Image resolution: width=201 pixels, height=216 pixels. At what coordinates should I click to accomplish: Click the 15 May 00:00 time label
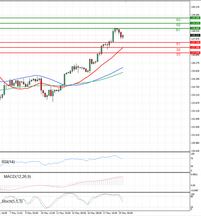[x=79, y=213]
